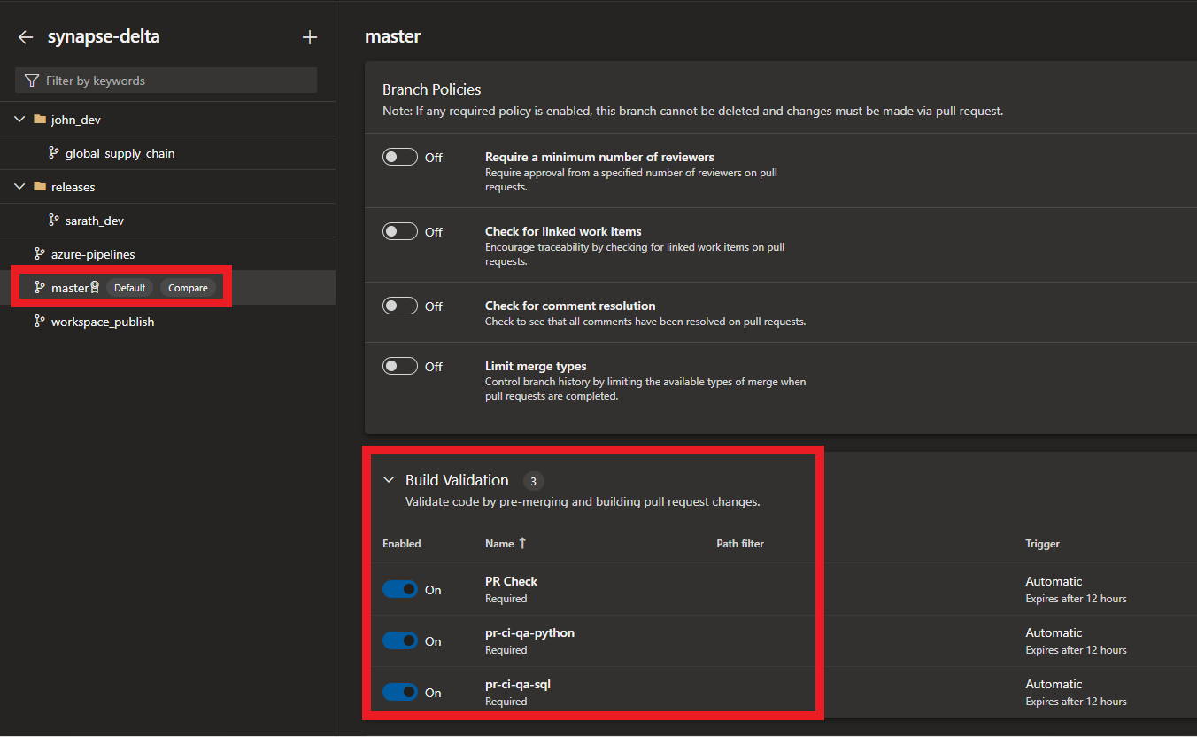Collapse the john_dev folder chevron
The height and width of the screenshot is (737, 1197).
click(19, 119)
